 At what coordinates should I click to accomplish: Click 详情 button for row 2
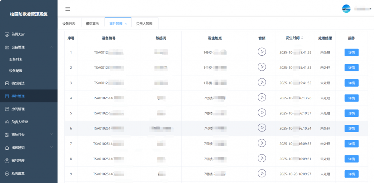[351, 68]
